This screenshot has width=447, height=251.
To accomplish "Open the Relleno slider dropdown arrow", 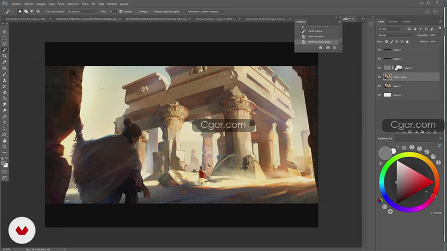I will [x=439, y=42].
